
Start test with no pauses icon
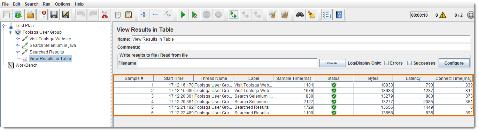pyautogui.click(x=195, y=15)
